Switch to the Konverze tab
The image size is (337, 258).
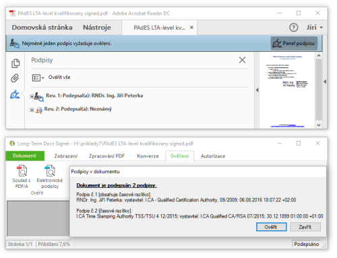pos(148,156)
